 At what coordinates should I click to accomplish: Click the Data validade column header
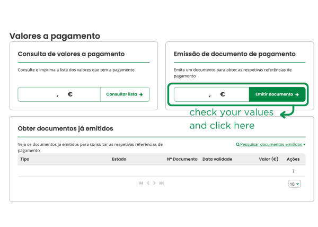217,159
